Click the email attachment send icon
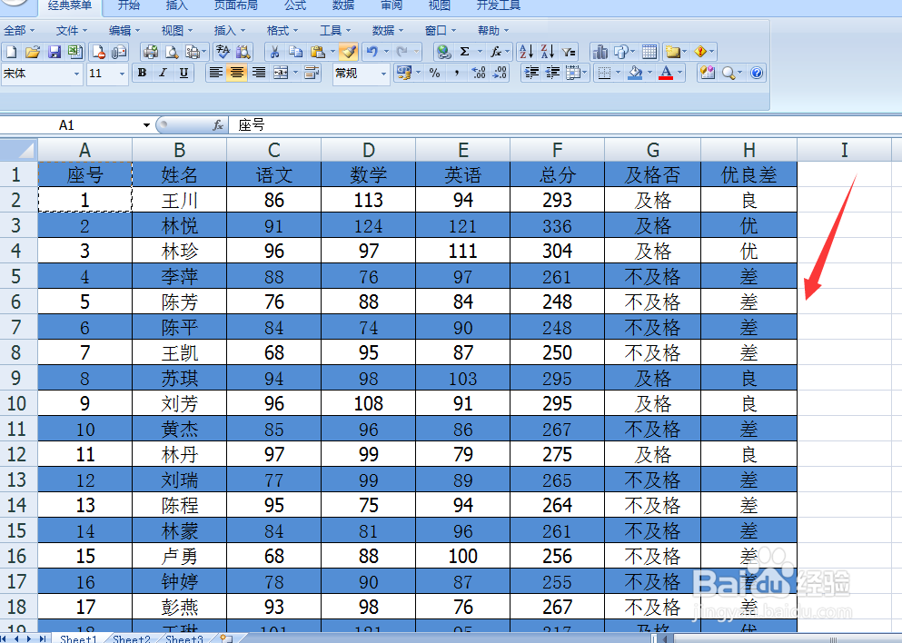The height and width of the screenshot is (643, 902). [x=119, y=53]
